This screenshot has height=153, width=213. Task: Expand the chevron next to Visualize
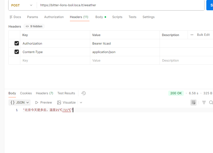point(81,103)
